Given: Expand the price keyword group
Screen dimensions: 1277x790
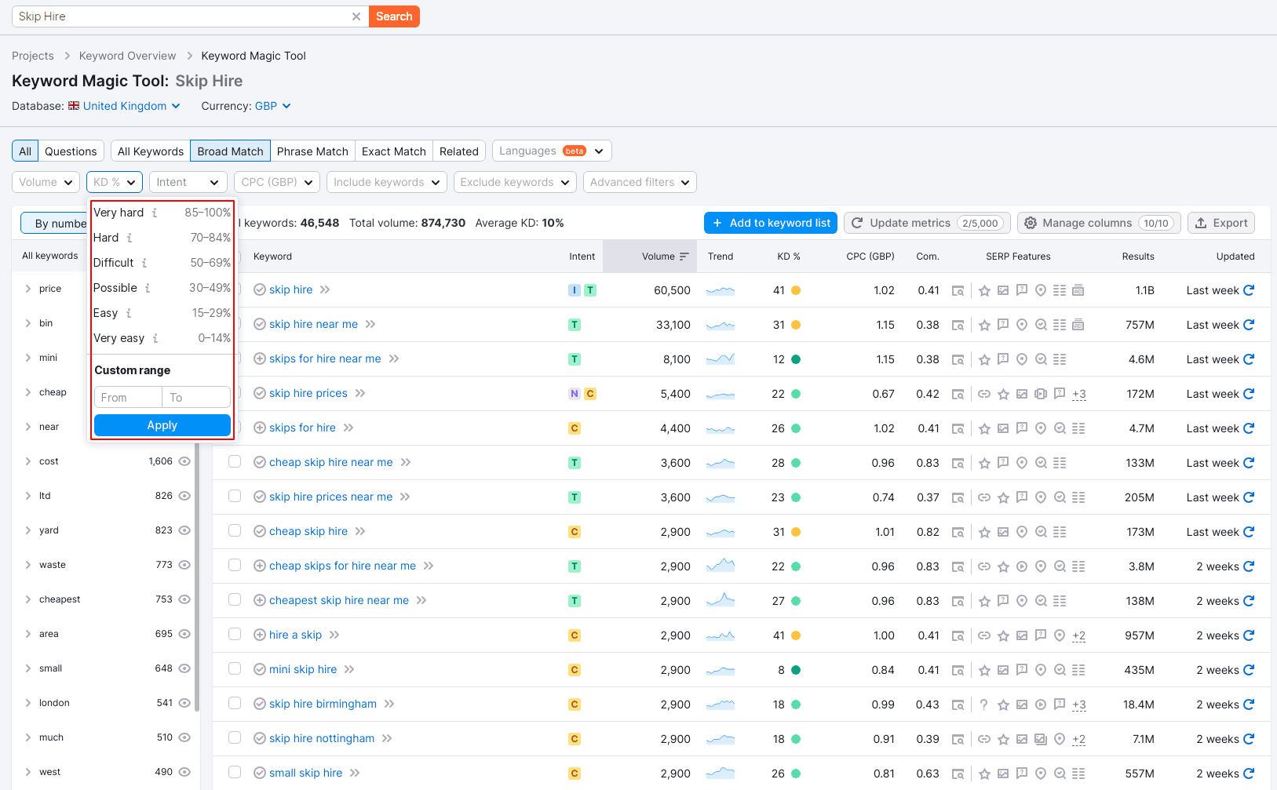Looking at the screenshot, I should (28, 289).
